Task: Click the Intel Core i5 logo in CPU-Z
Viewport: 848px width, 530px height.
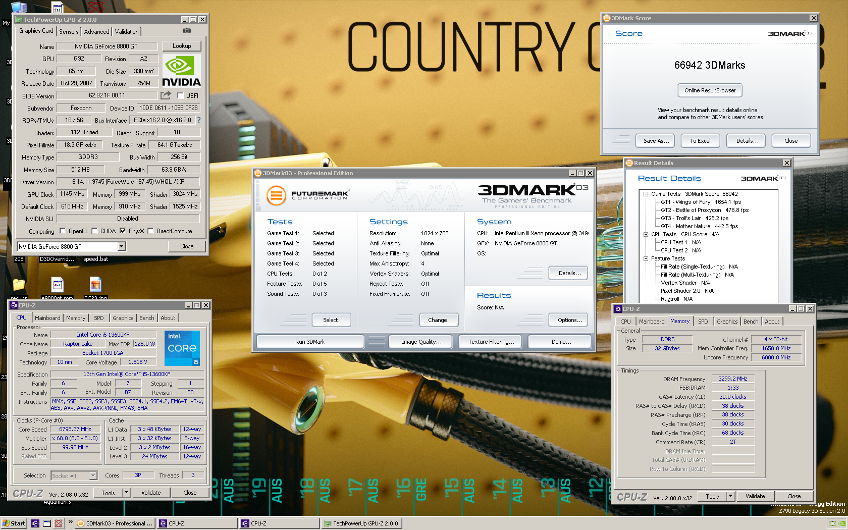Action: click(182, 348)
